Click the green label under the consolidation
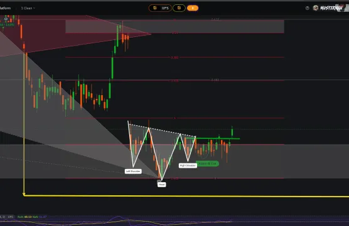The width and height of the screenshot is (349, 226). tap(207, 163)
